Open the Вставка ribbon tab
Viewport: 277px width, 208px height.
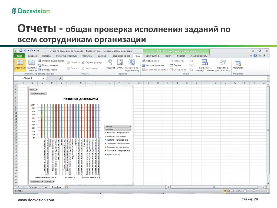coord(47,56)
